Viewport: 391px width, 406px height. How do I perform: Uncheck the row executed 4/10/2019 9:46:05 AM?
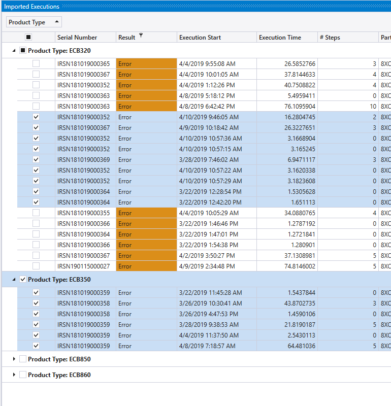click(x=36, y=117)
